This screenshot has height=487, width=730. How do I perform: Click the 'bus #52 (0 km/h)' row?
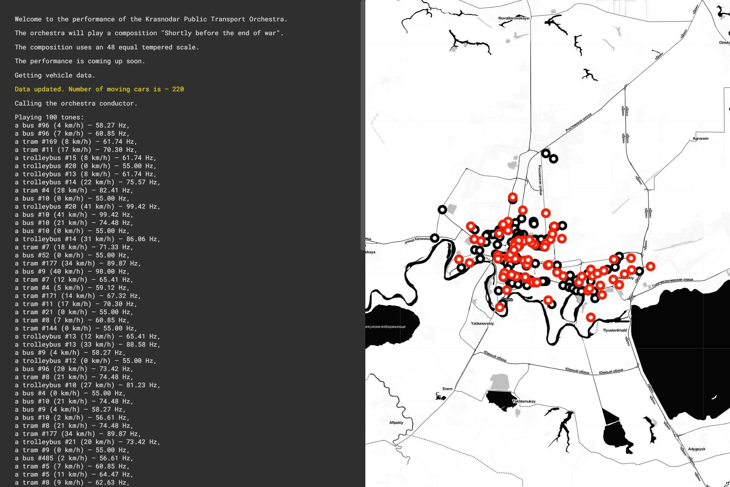tap(72, 255)
